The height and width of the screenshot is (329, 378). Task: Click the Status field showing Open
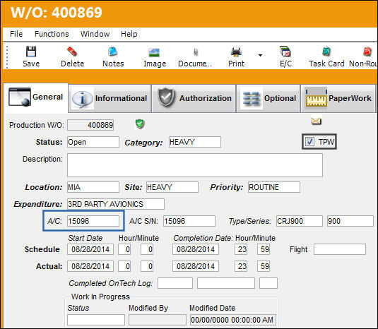point(93,142)
